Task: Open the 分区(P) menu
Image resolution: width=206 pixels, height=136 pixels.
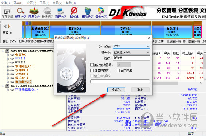Action: [31, 3]
